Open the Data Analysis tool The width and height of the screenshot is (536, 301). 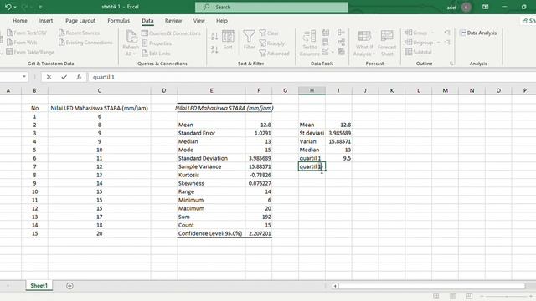point(478,33)
